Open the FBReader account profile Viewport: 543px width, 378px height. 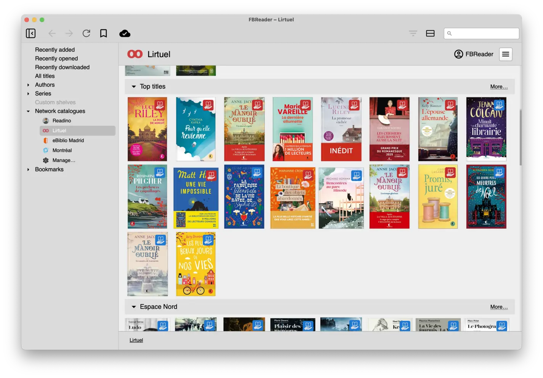pyautogui.click(x=474, y=54)
